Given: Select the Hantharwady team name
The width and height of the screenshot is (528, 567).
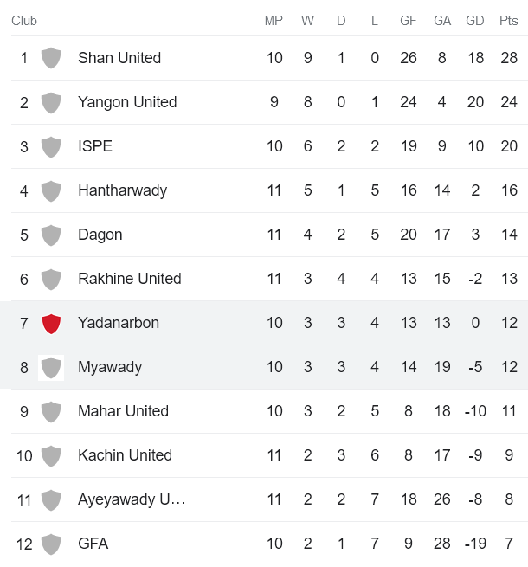Looking at the screenshot, I should click(x=122, y=190).
